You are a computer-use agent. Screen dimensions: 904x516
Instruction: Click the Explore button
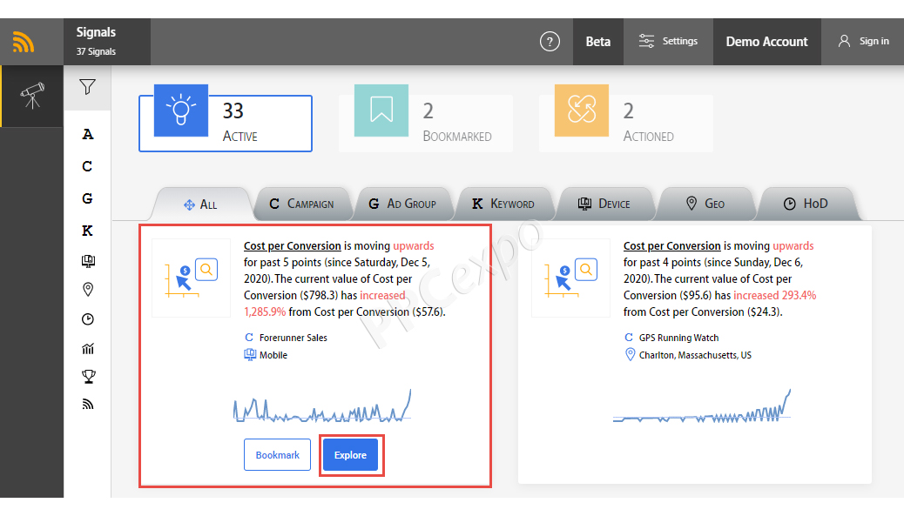click(350, 455)
